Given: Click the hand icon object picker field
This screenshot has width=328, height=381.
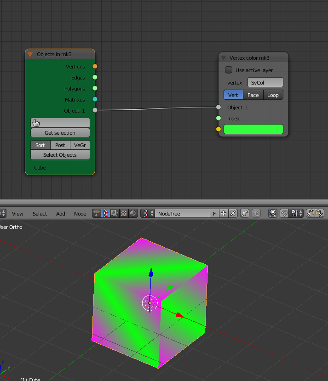Looking at the screenshot, I should (60, 123).
